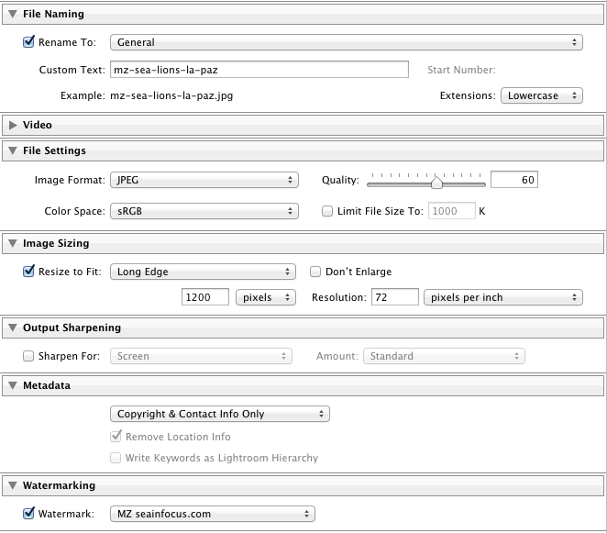This screenshot has width=607, height=533.
Task: Collapse the File Settings panel triangle
Action: click(x=12, y=150)
